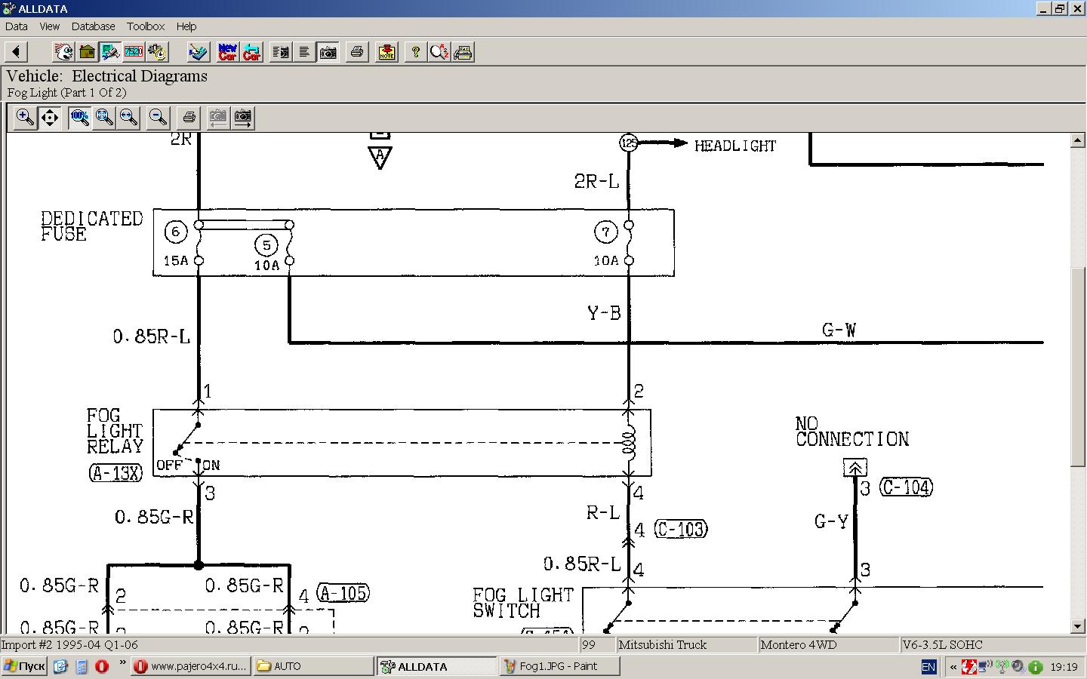This screenshot has width=1087, height=679.
Task: Switch to Fog1.JPG - Paint taskbar button
Action: coord(559,666)
